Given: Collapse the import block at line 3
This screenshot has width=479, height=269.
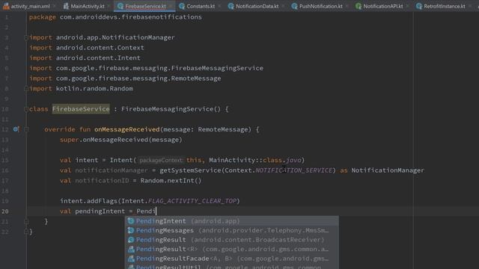Looking at the screenshot, I should pyautogui.click(x=26, y=37).
